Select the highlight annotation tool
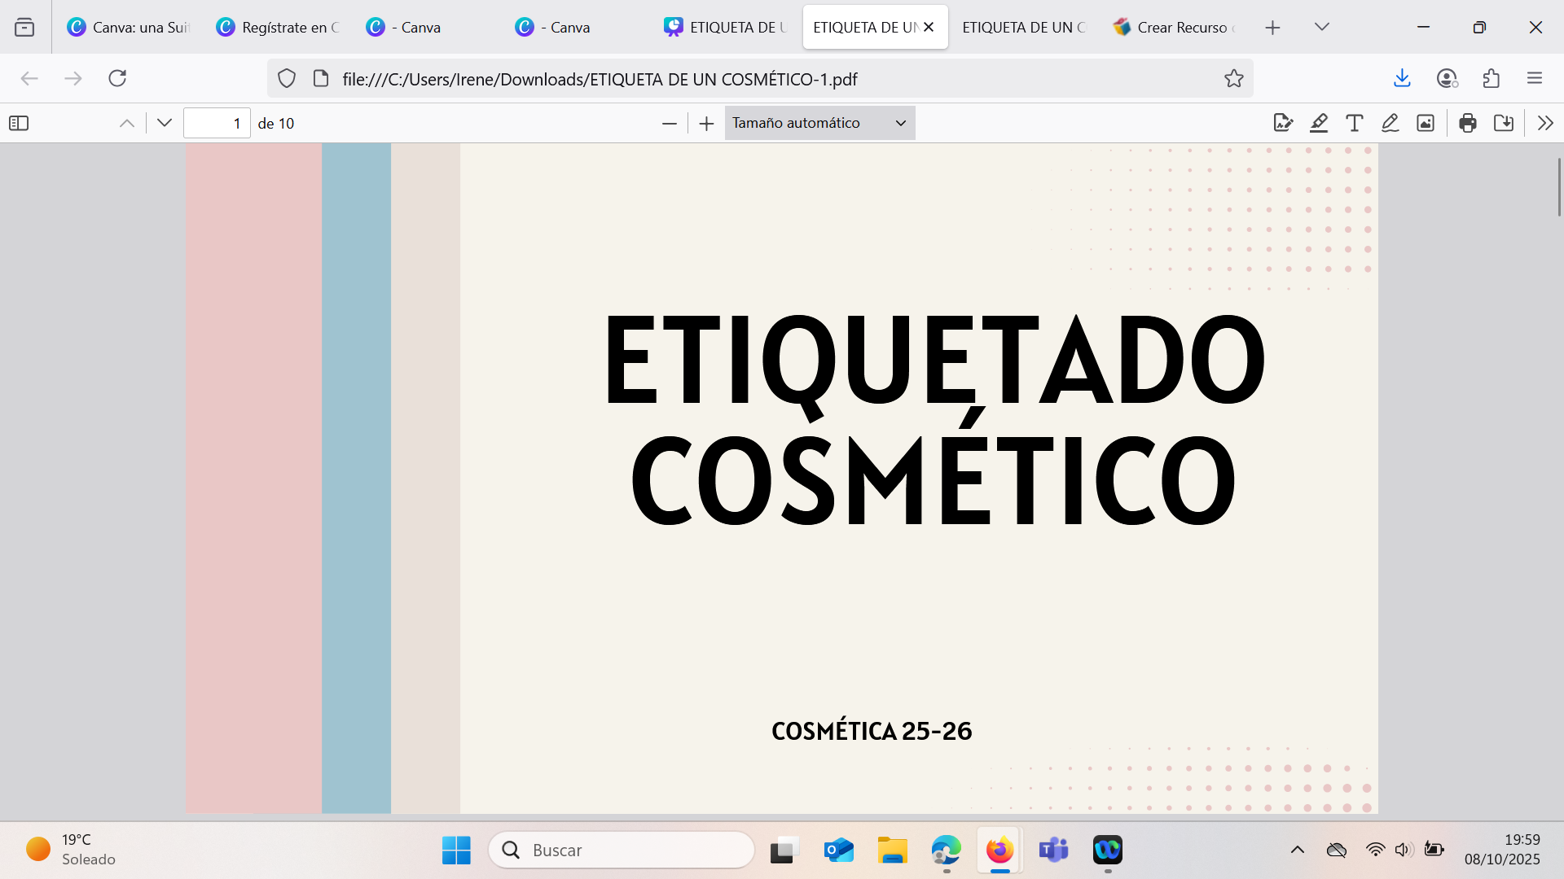This screenshot has height=879, width=1564. pos(1319,123)
